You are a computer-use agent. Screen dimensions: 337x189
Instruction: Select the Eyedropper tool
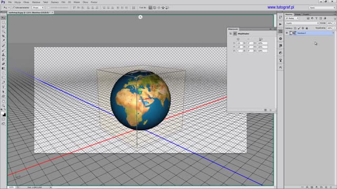(3, 40)
